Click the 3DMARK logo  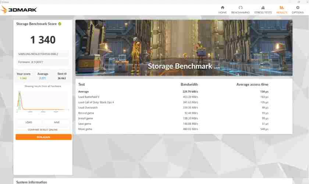click(x=19, y=10)
